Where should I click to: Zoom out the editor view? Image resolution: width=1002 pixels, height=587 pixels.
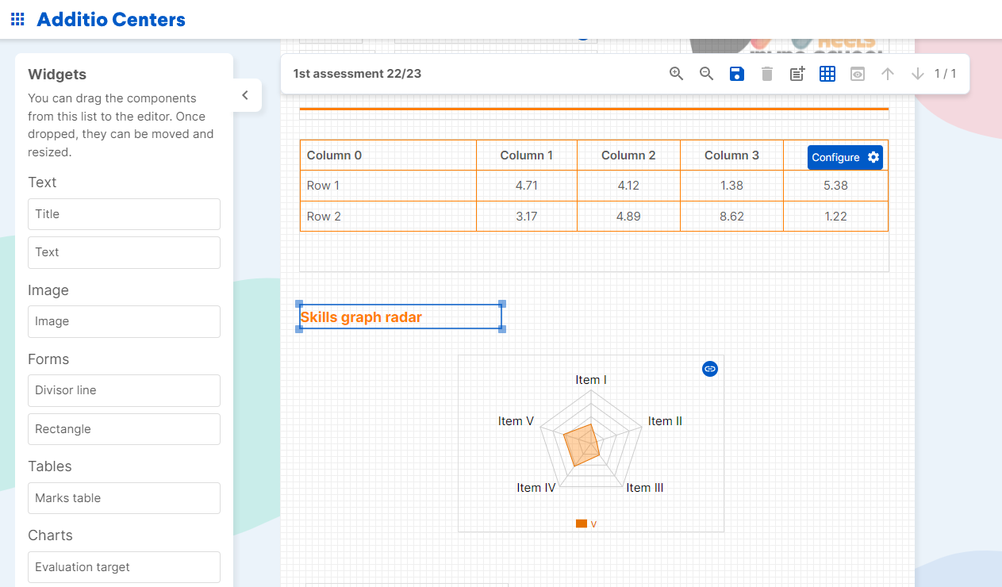tap(706, 74)
